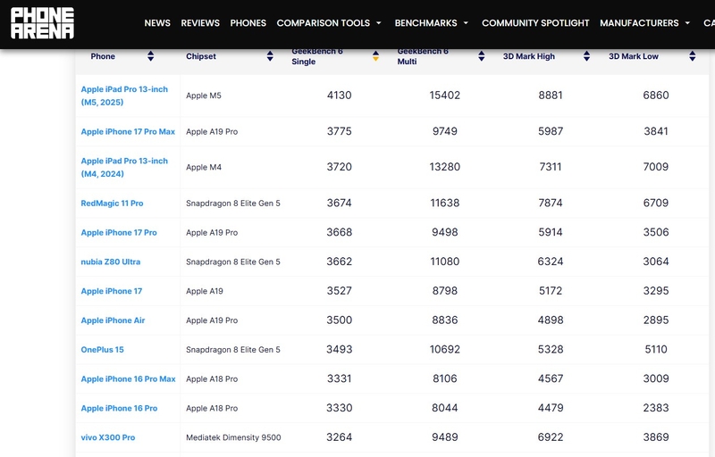Select iPhone Air score 4898
The width and height of the screenshot is (715, 457).
551,320
